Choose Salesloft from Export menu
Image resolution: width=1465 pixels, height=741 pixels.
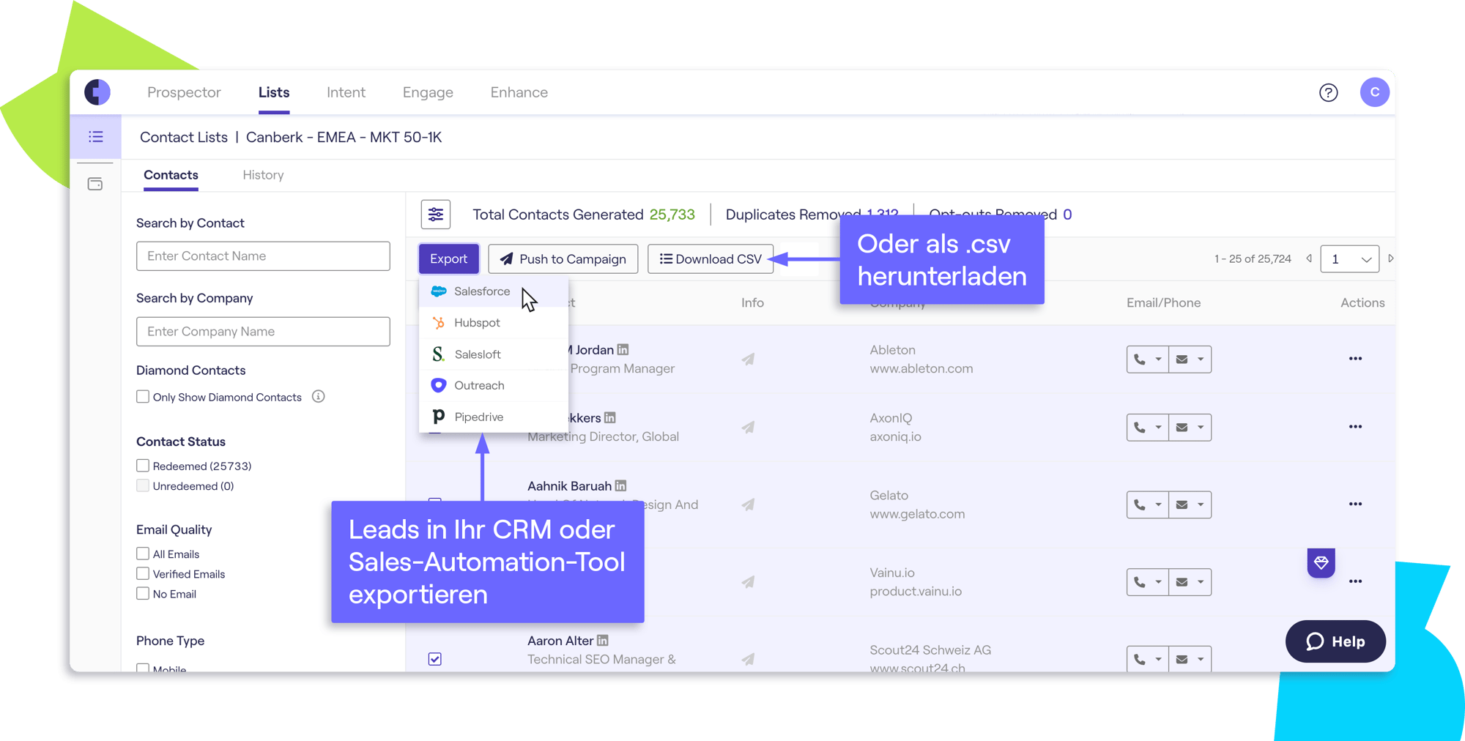(x=494, y=354)
